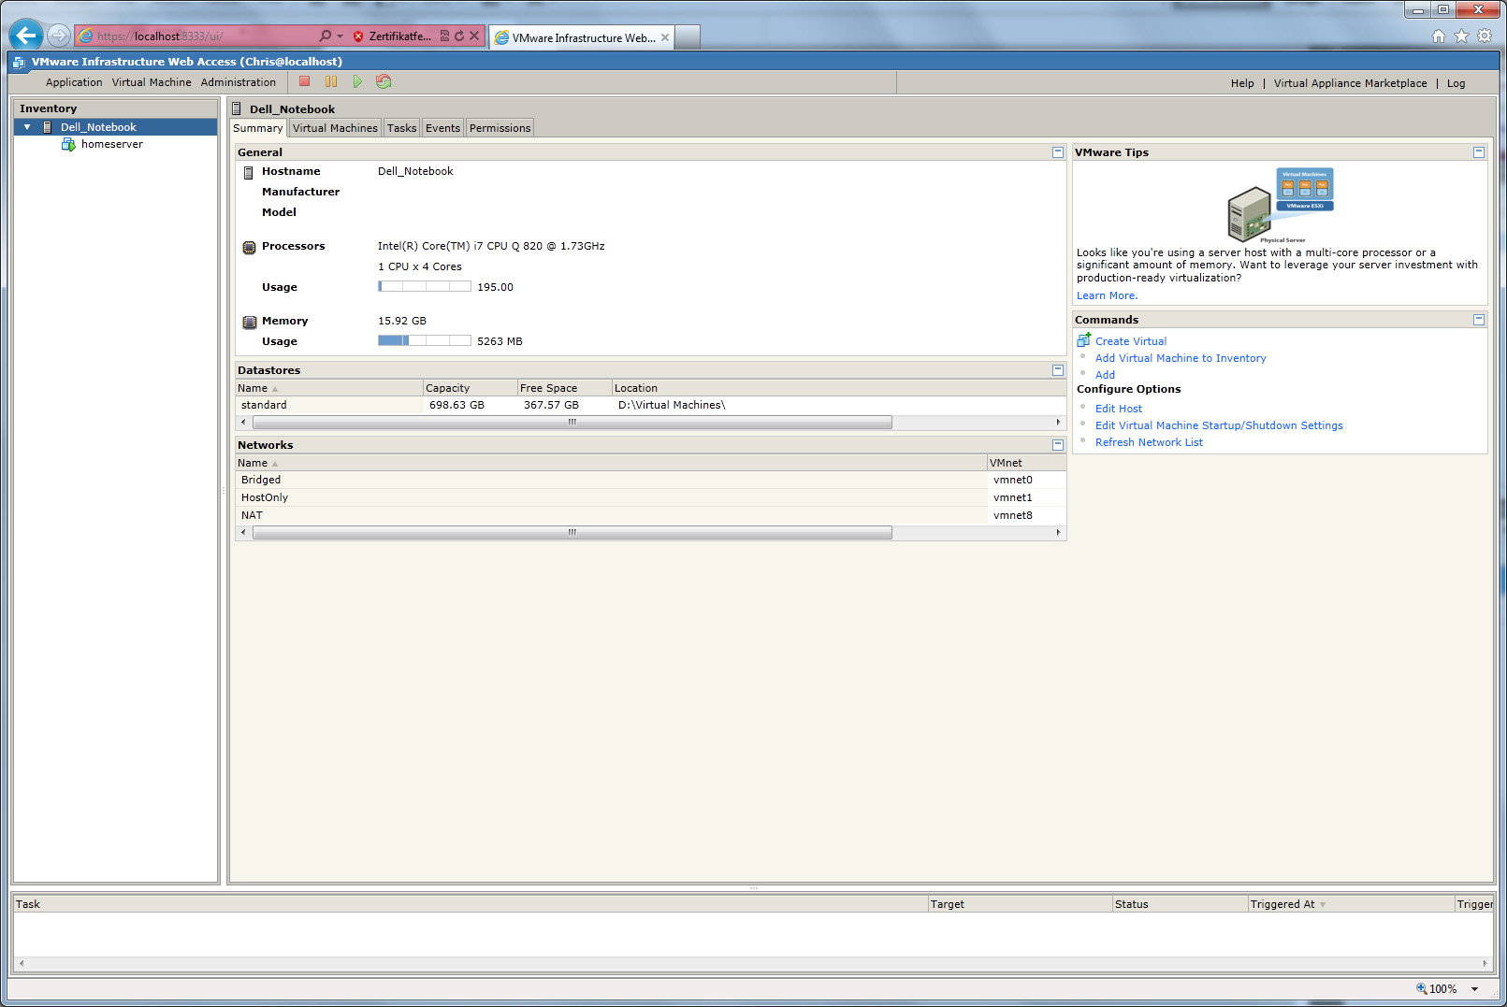This screenshot has height=1007, width=1507.
Task: Click Add Virtual Machine to Inventory
Action: coord(1181,358)
